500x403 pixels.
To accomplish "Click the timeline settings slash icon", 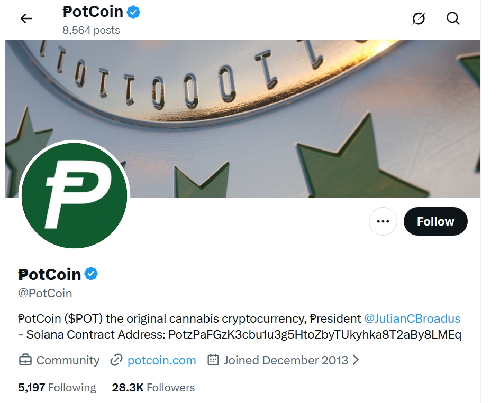I will pyautogui.click(x=419, y=18).
